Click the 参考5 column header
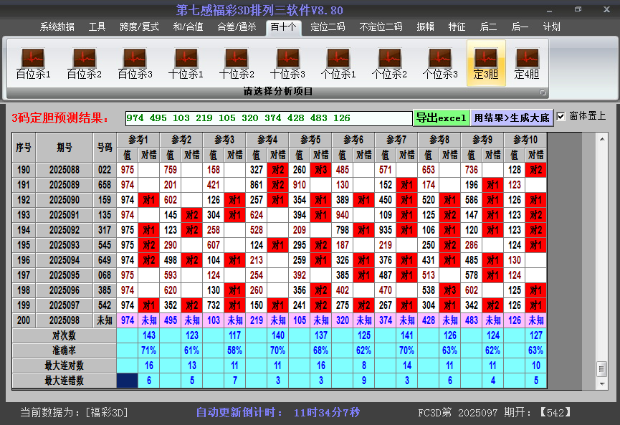The image size is (620, 425). point(310,140)
